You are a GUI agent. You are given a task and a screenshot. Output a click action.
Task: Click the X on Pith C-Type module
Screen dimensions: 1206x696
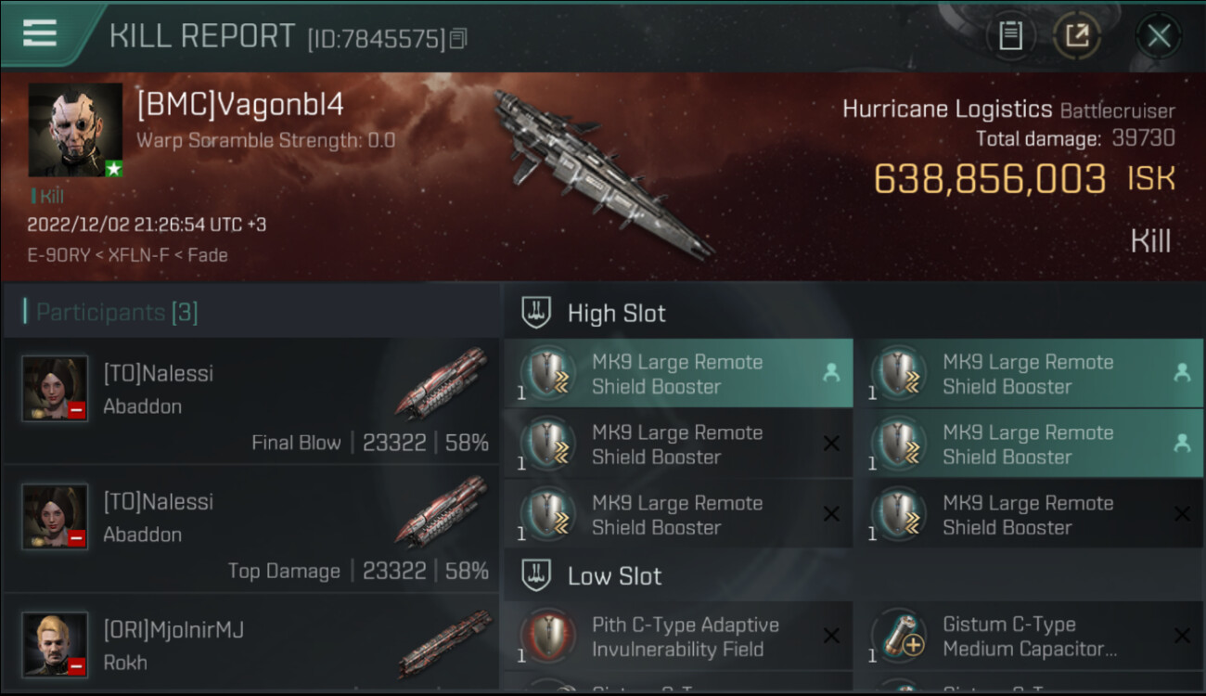(x=831, y=636)
